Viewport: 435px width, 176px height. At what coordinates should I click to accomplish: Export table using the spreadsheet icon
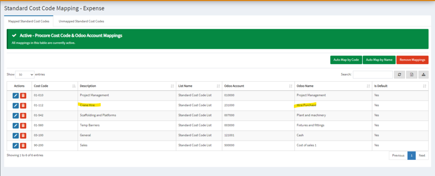click(412, 75)
